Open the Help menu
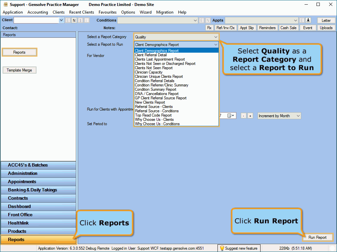 182,12
